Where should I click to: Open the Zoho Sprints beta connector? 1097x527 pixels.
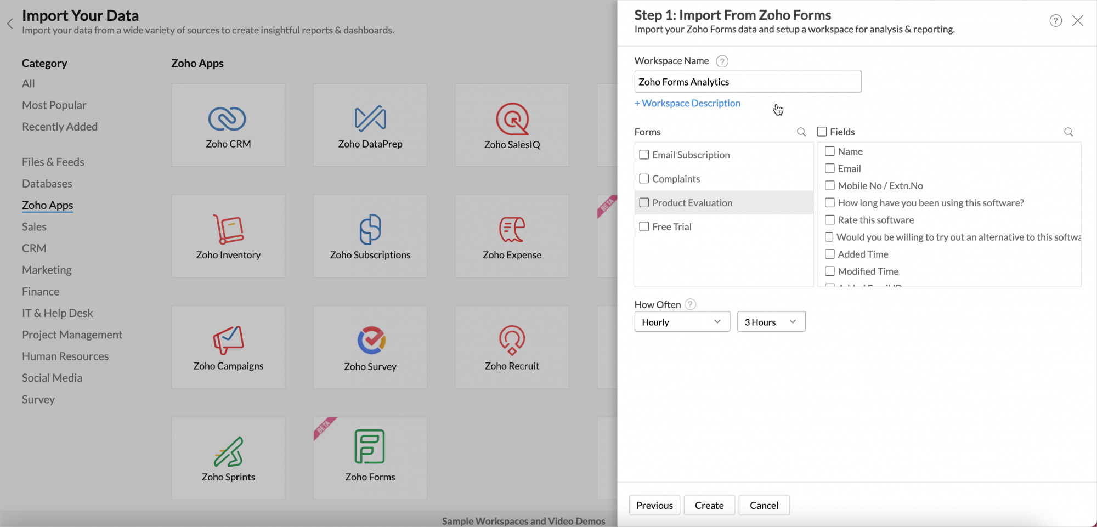228,457
